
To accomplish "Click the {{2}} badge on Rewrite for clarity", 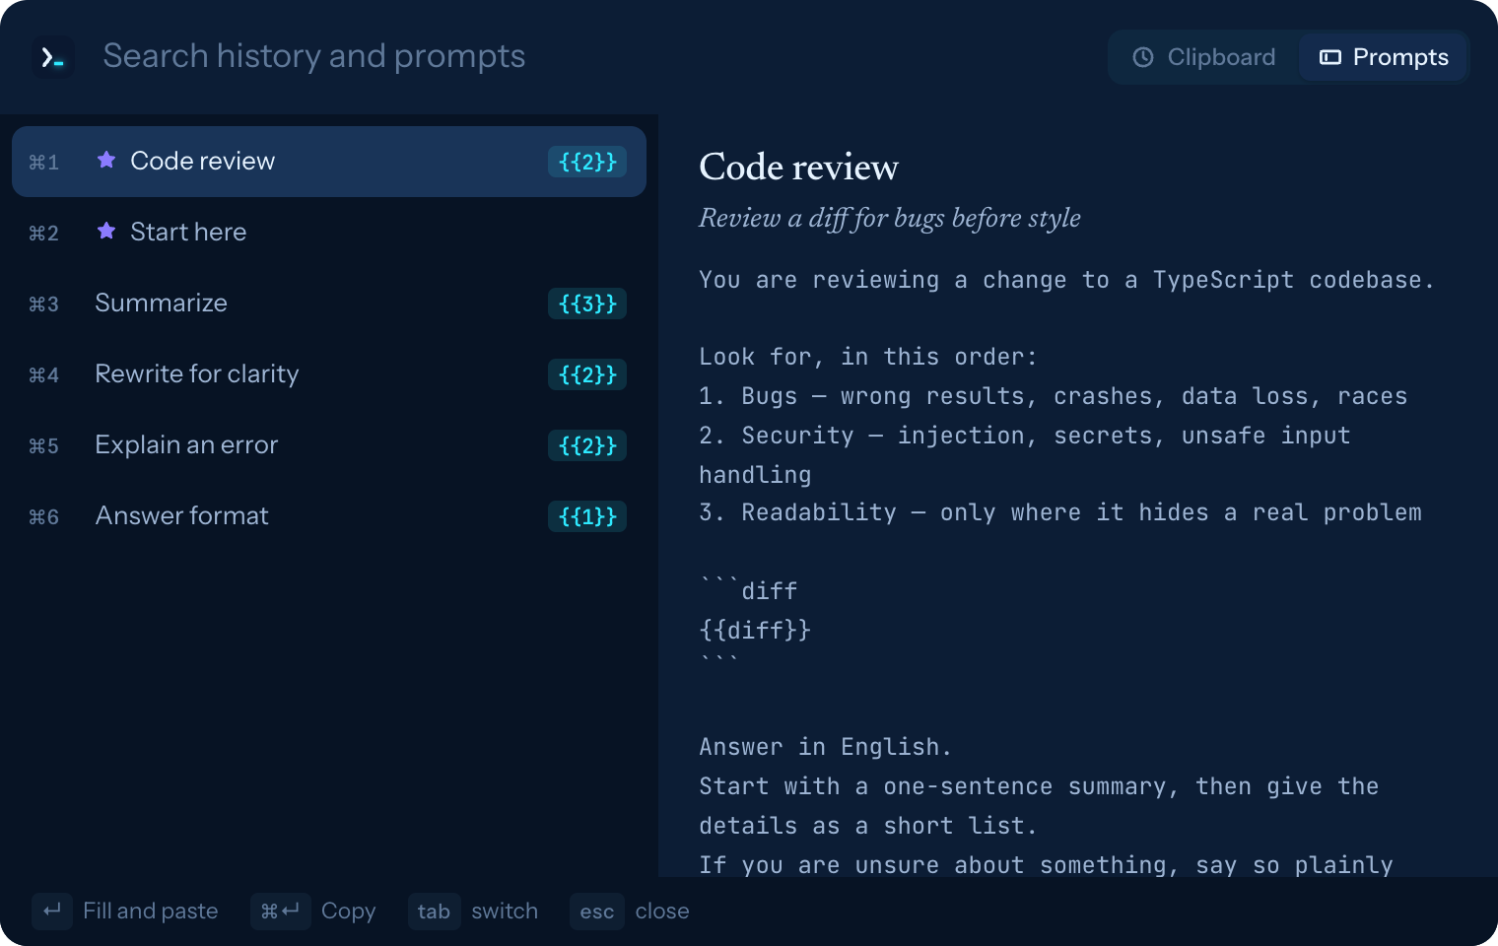I will tap(587, 374).
